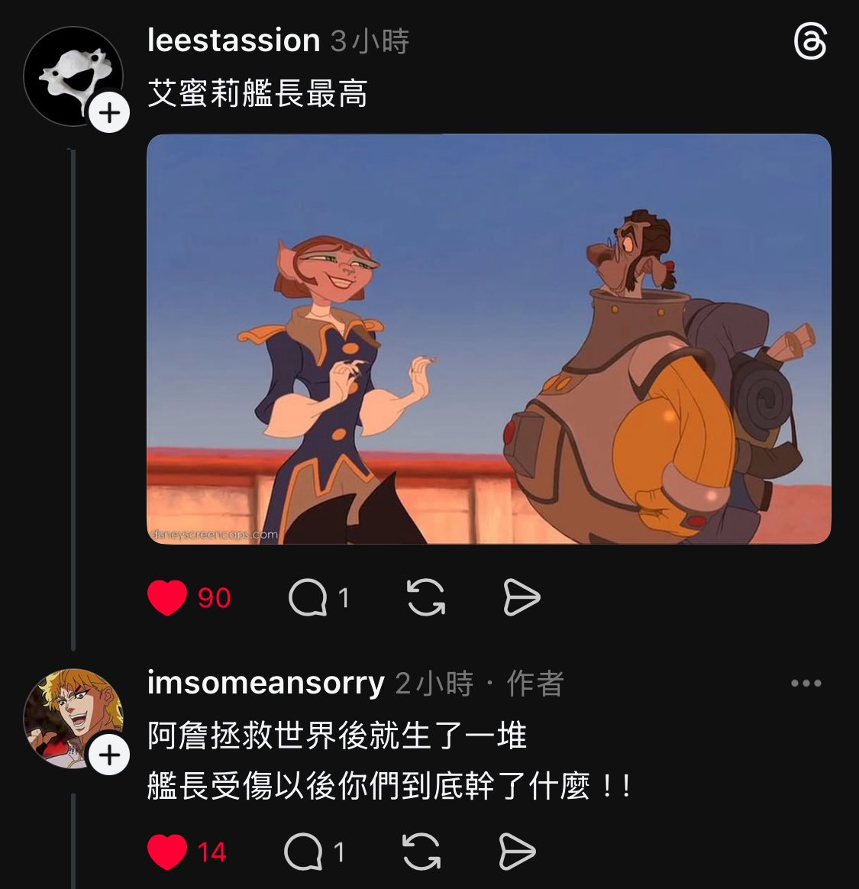This screenshot has width=859, height=889.
Task: Open the leestassion username link
Action: (x=234, y=40)
